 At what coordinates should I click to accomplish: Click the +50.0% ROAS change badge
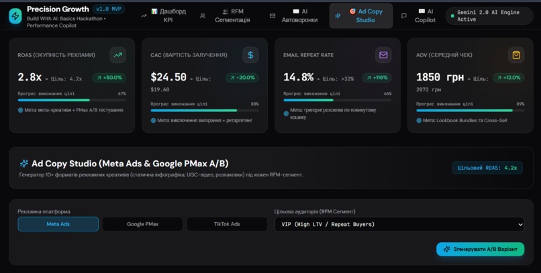tap(109, 78)
